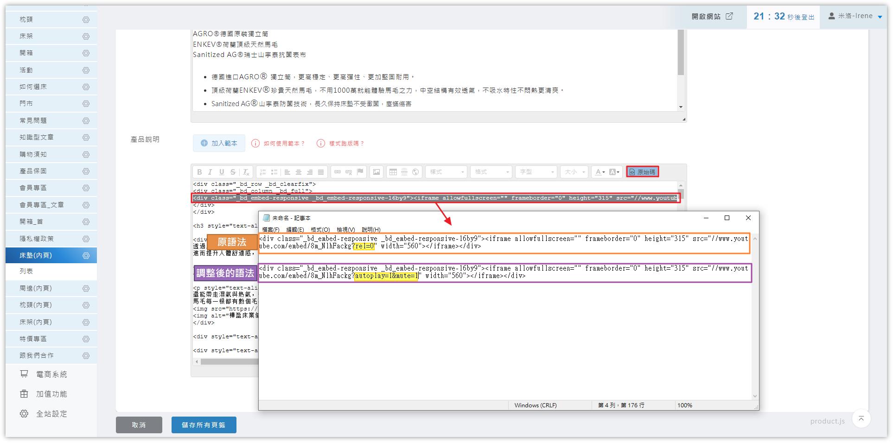This screenshot has height=443, width=893.
Task: Click the anchor flag icon
Action: tap(360, 172)
